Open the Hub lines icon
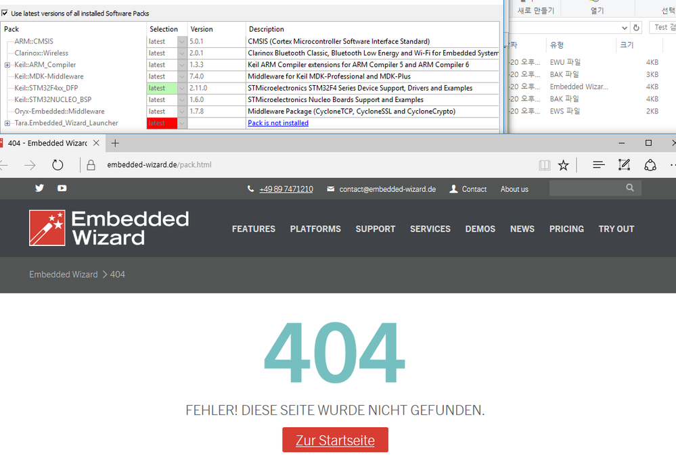The height and width of the screenshot is (457, 676). (x=598, y=164)
